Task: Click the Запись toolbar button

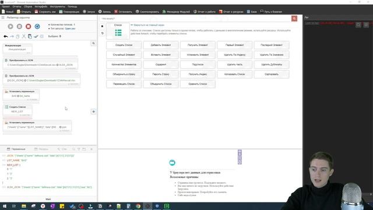Action: 104,12
